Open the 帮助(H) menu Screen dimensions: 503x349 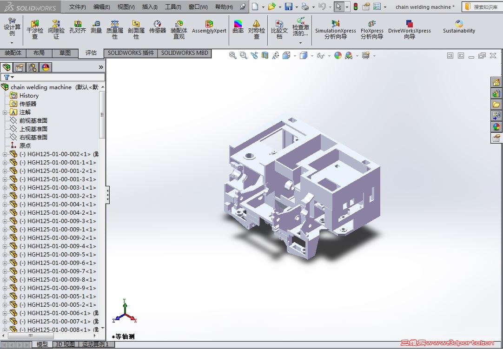[224, 7]
